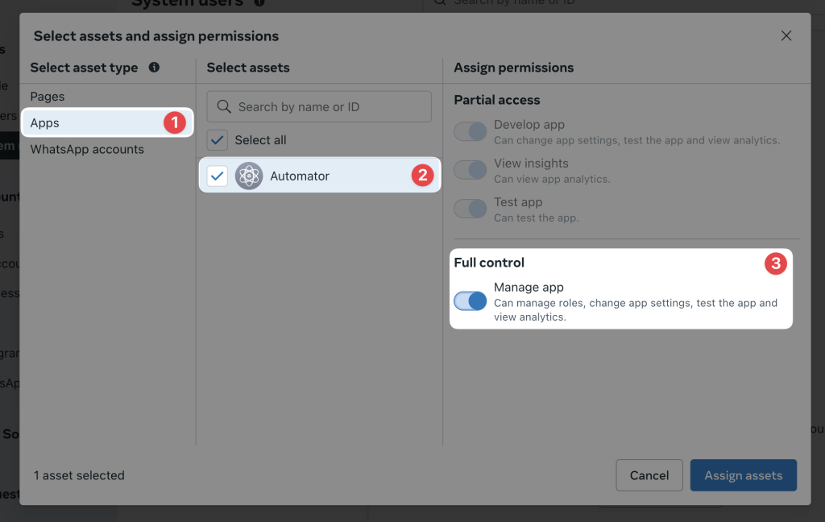825x522 pixels.
Task: Disable the Manage app toggle under Full control
Action: point(470,300)
